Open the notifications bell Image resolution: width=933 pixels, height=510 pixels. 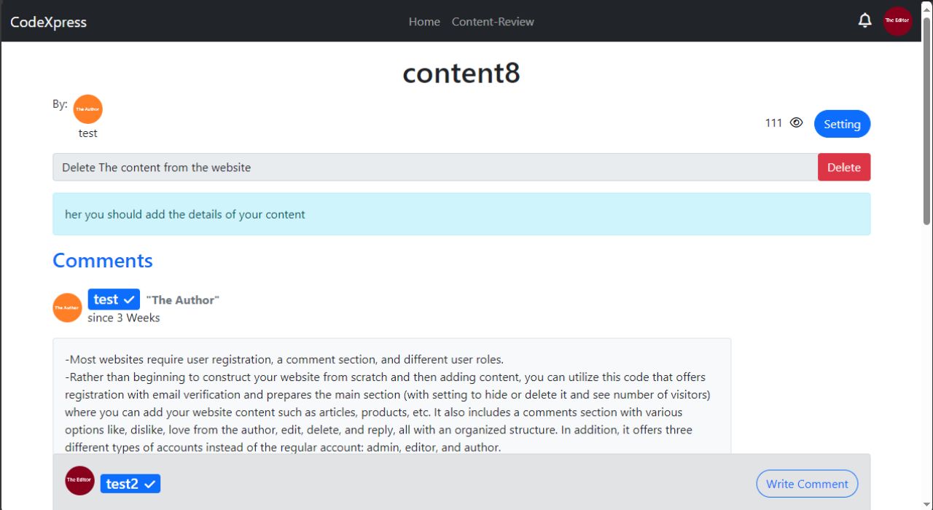coord(864,20)
